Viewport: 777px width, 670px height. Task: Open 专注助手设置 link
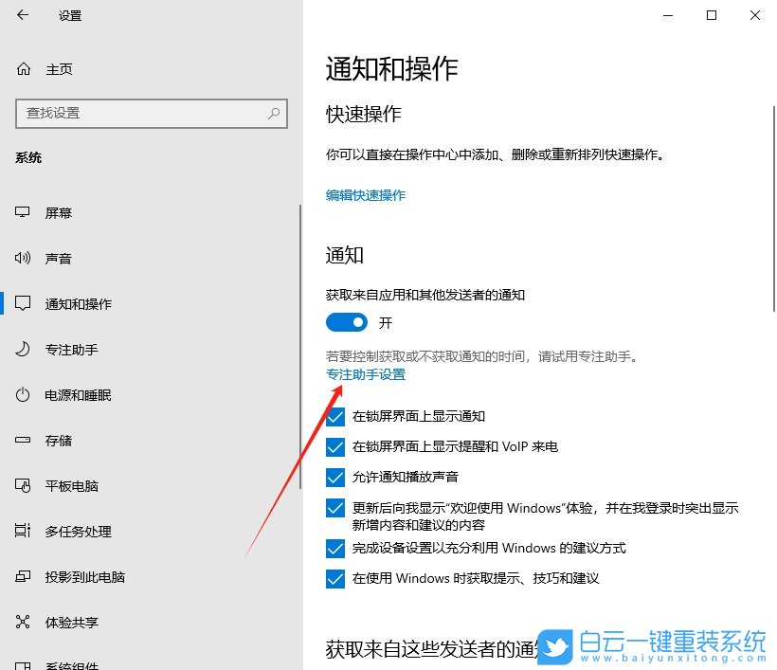[x=365, y=375]
